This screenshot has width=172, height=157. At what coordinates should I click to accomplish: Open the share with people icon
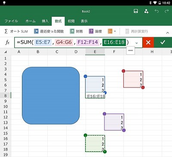point(146,11)
